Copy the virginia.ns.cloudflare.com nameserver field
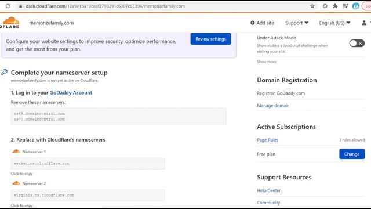This screenshot has height=209, width=371. pos(88,196)
